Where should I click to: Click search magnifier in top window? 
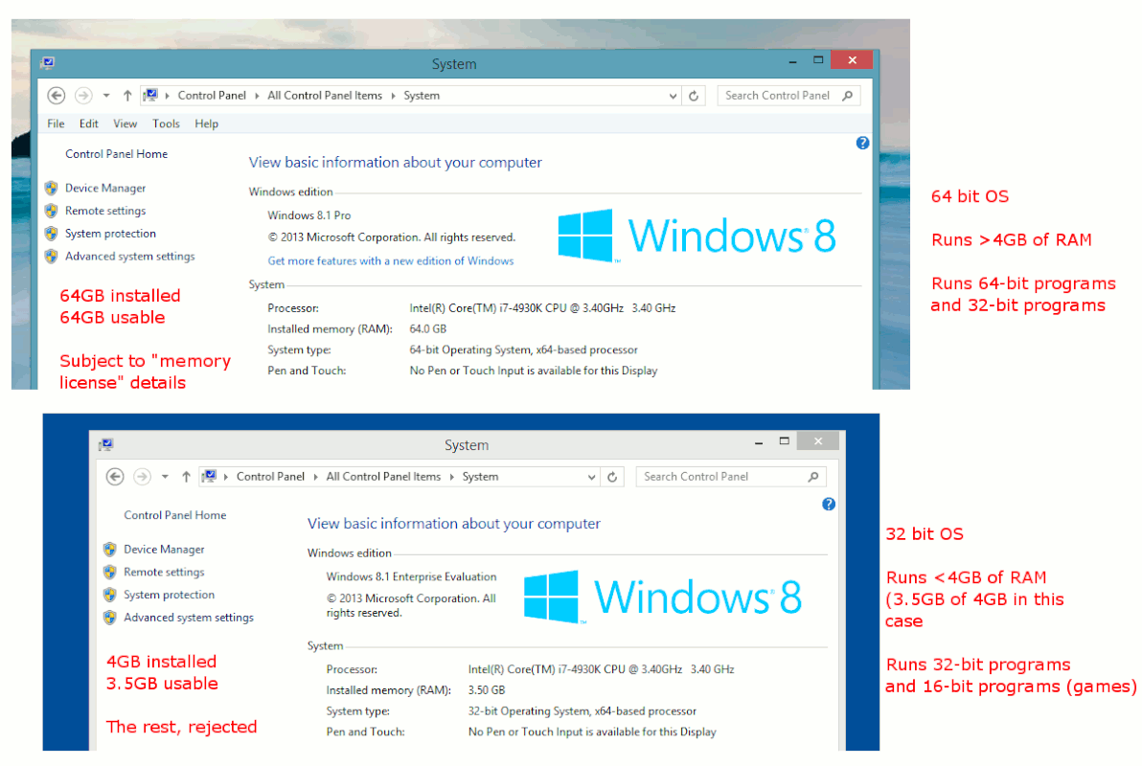847,96
